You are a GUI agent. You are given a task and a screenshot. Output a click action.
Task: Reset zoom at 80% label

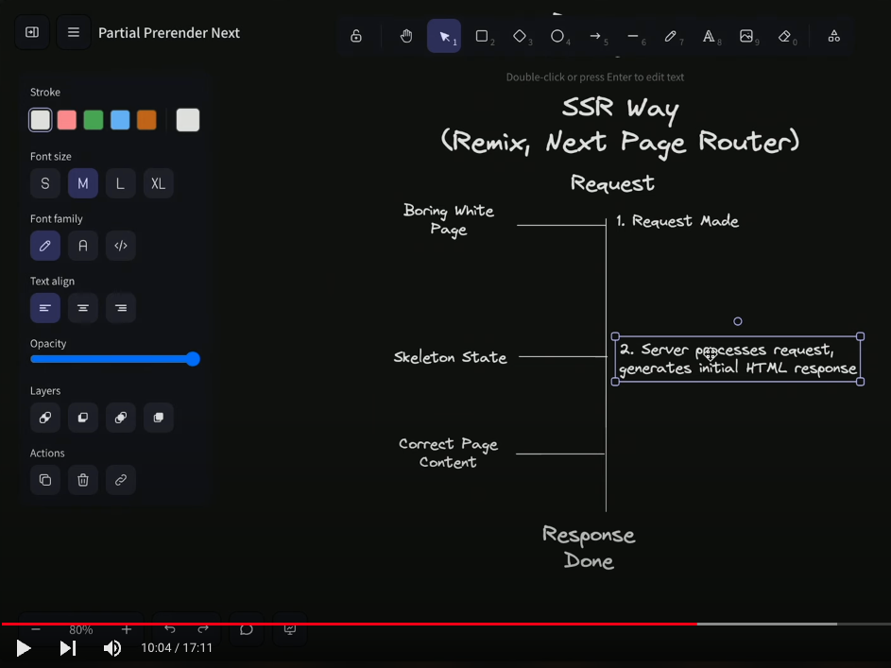click(80, 629)
